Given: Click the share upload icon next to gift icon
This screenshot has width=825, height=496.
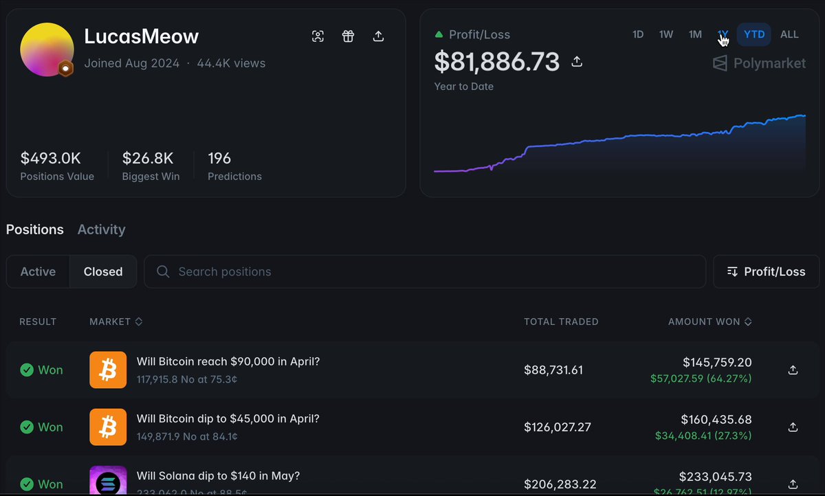Looking at the screenshot, I should click(378, 36).
